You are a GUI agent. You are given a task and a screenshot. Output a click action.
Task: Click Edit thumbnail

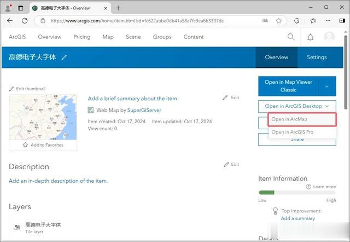(27, 89)
